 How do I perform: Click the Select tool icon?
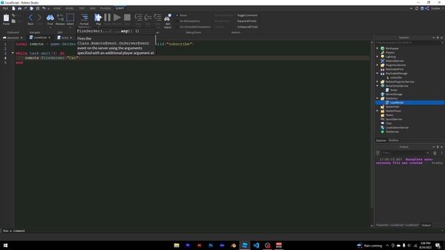pyautogui.click(x=70, y=17)
